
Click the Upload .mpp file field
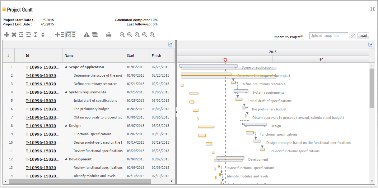click(328, 35)
